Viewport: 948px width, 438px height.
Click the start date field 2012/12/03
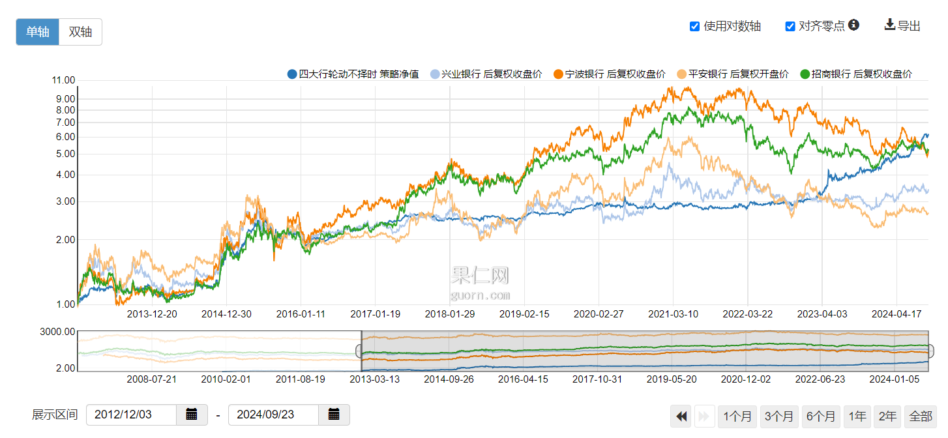click(x=131, y=415)
